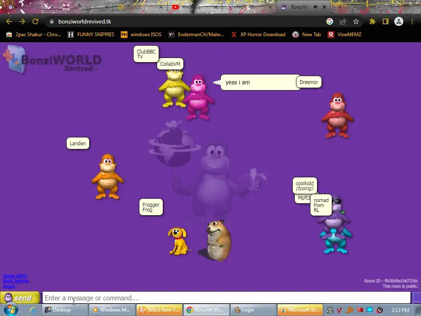Click the address bar URL
421x316 pixels.
coord(85,21)
